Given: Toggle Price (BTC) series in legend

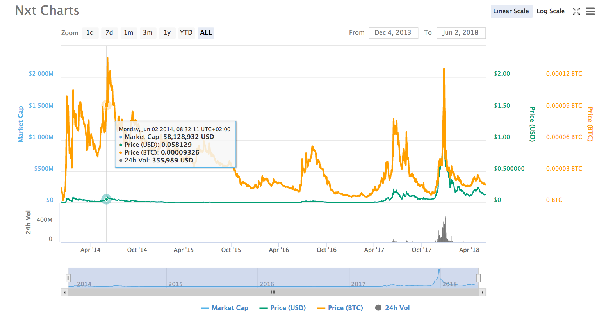Looking at the screenshot, I should tap(340, 308).
